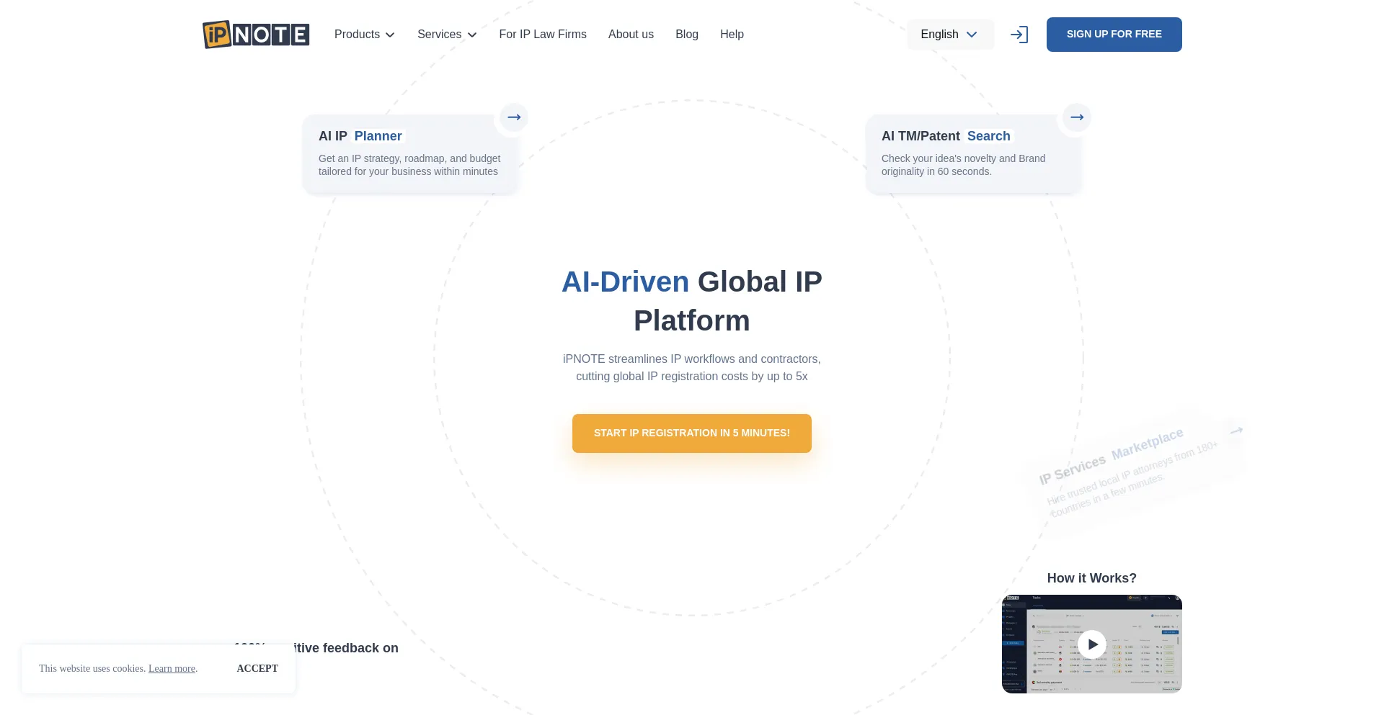
Task: Open the AI TM/Patent Search arrow icon
Action: [x=1077, y=117]
